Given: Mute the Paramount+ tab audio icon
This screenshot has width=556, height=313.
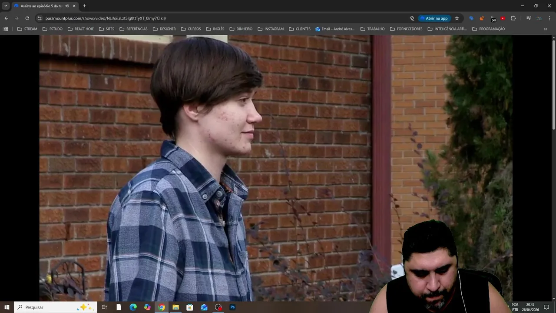Looking at the screenshot, I should pyautogui.click(x=67, y=6).
